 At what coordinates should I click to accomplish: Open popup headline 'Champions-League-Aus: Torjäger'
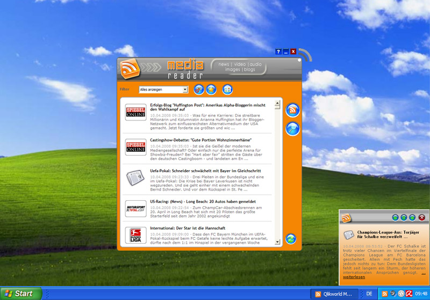tap(388, 235)
